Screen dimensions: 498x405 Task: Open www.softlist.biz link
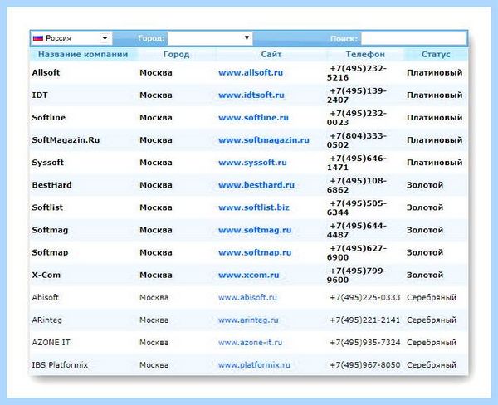pyautogui.click(x=254, y=207)
